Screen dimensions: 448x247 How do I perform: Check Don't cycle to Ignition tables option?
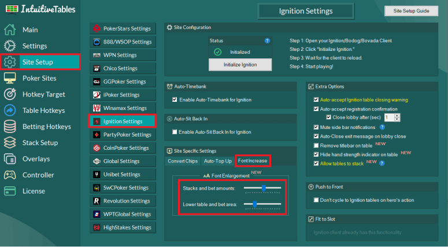click(x=316, y=200)
